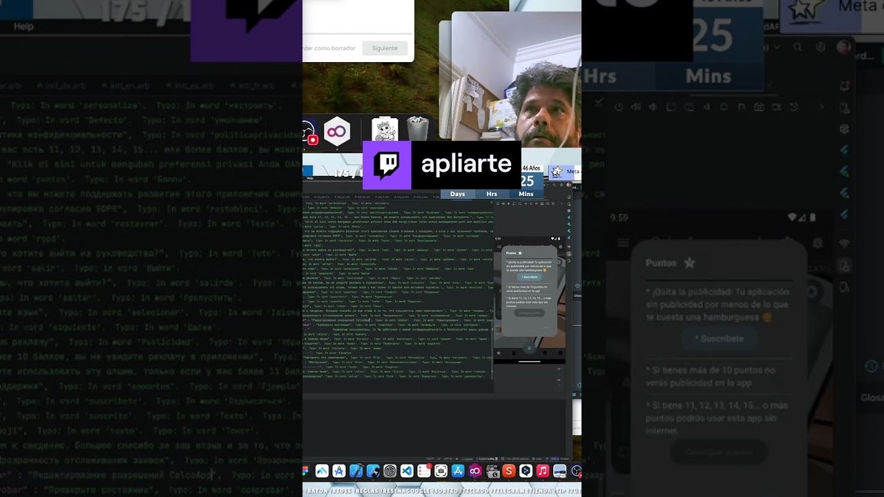Open System Preferences gear in the Dock
Screen dimensions: 884x497
[390, 471]
